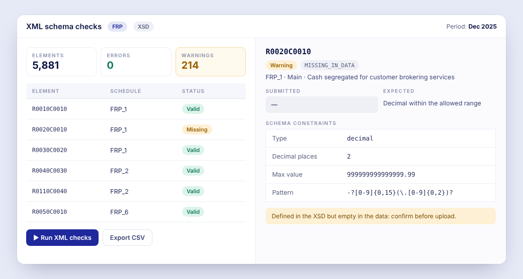The width and height of the screenshot is (523, 279).
Task: Click Valid status badge for R0030C0020
Action: click(193, 150)
